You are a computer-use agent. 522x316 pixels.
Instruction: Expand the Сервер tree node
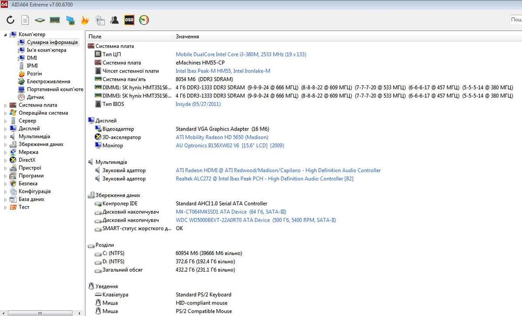5,121
